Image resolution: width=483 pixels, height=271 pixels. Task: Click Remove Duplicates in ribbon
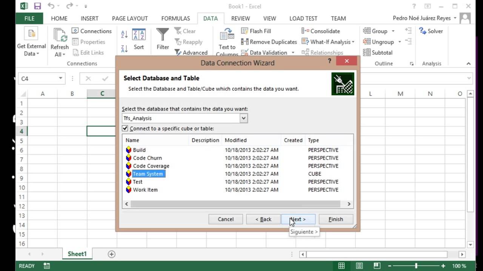tap(269, 42)
